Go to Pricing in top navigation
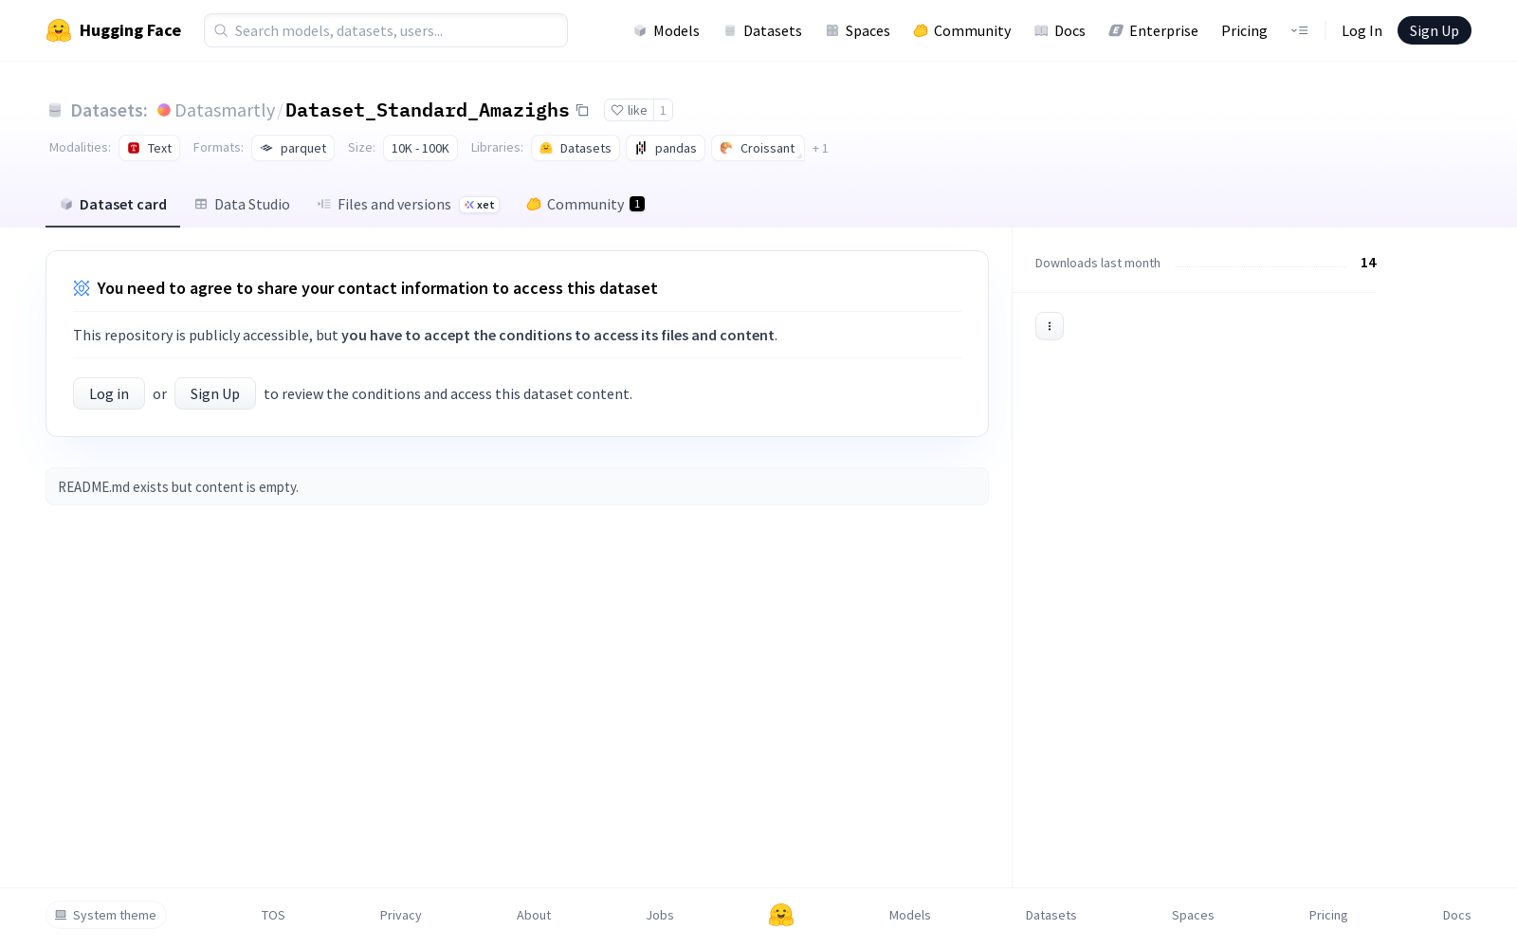This screenshot has width=1517, height=948. click(x=1244, y=30)
